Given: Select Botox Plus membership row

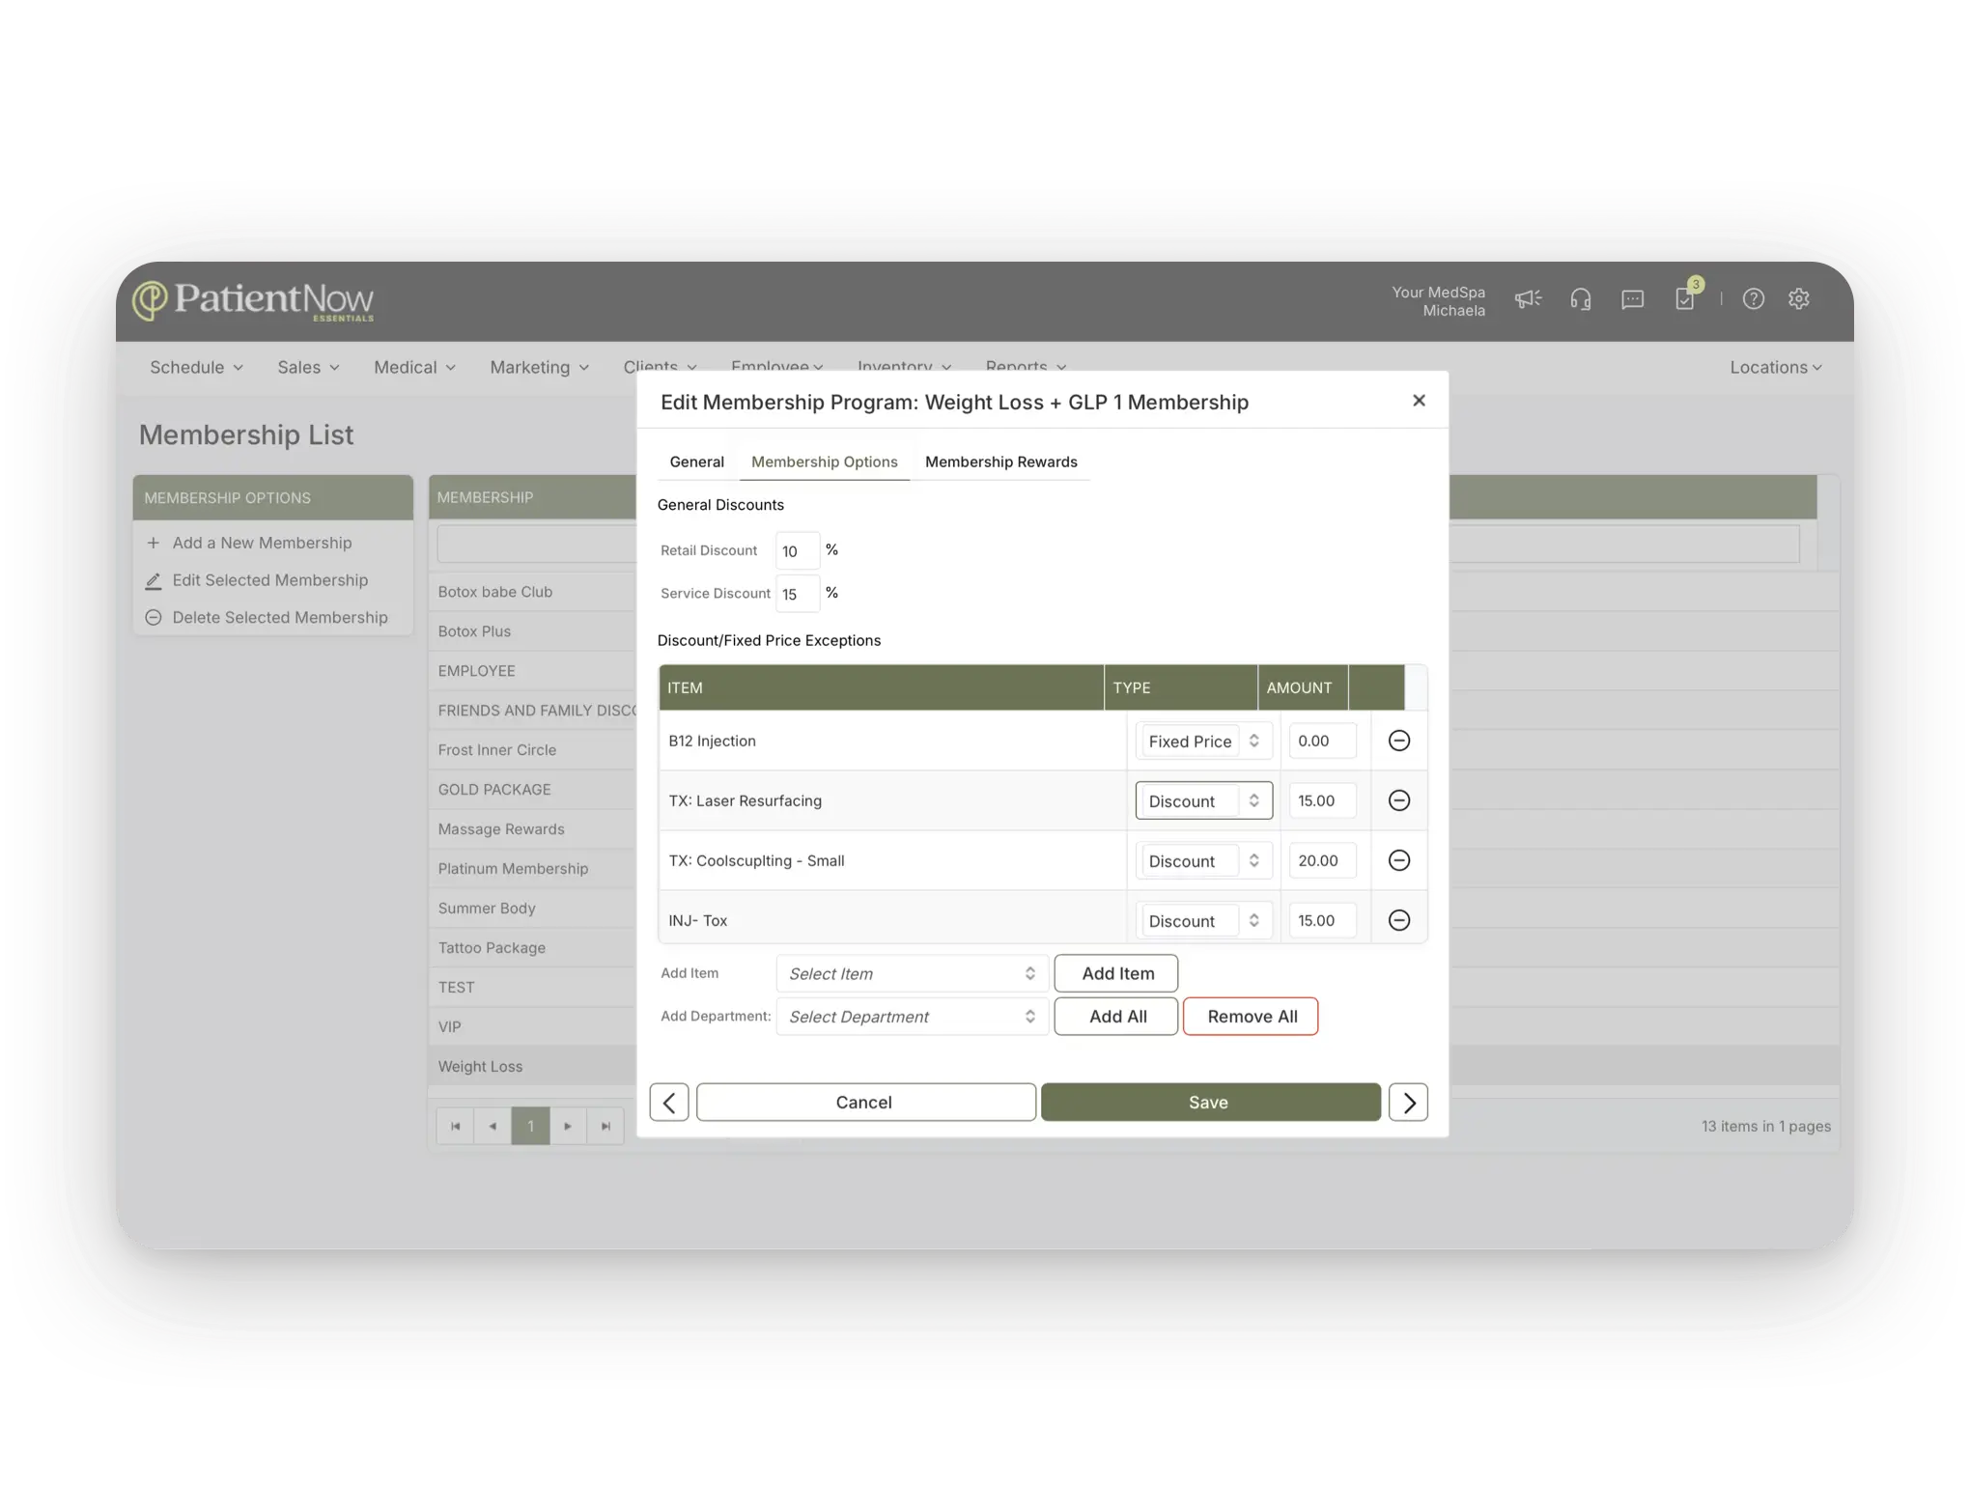Looking at the screenshot, I should click(x=532, y=631).
